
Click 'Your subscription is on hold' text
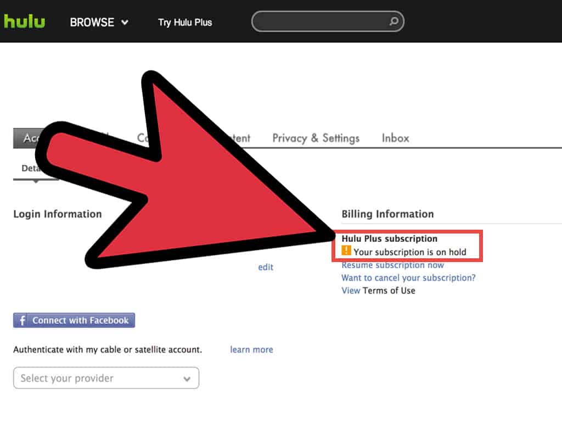409,252
